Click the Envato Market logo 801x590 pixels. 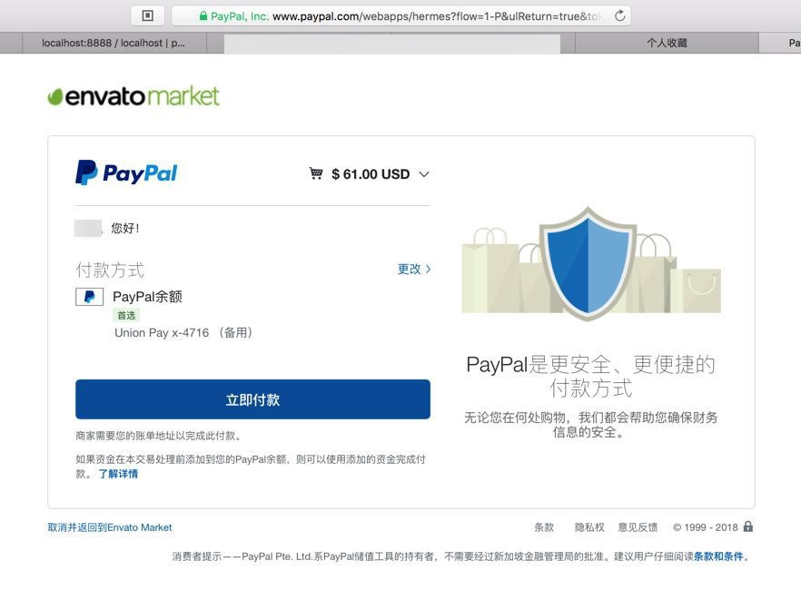(133, 96)
